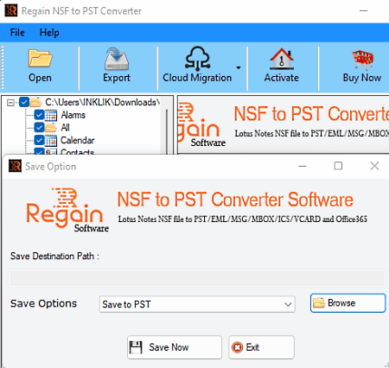The width and height of the screenshot is (389, 368).
Task: Click the Regain app icon in main title bar
Action: [11, 10]
